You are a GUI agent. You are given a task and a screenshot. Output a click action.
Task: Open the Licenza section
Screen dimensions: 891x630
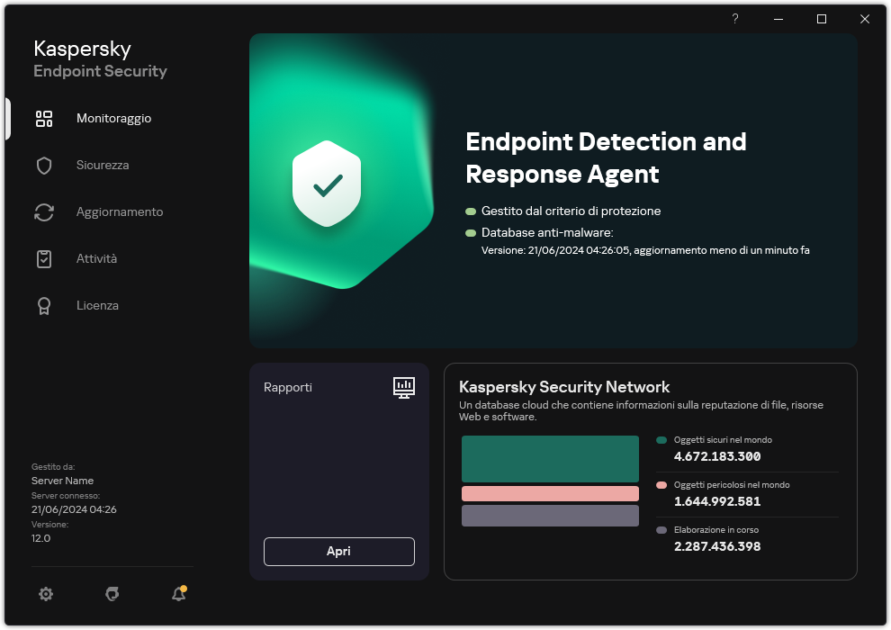point(97,306)
